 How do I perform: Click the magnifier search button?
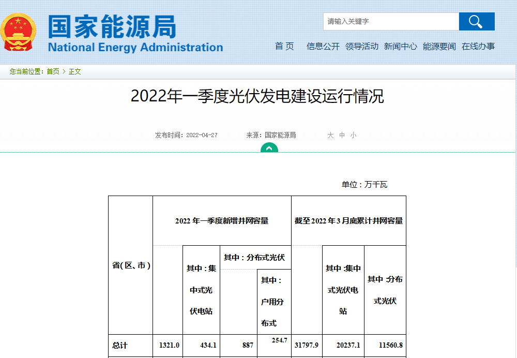[476, 21]
